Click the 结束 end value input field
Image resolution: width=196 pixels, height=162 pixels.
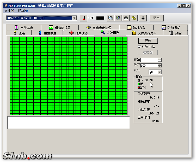pyautogui.click(x=149, y=66)
